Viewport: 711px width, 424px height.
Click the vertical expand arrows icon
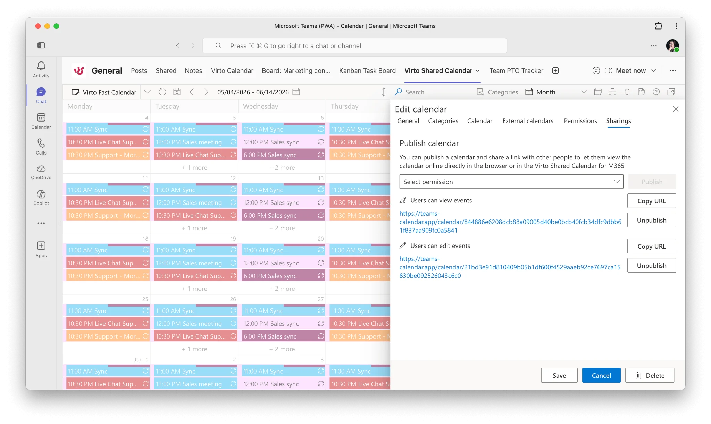click(x=383, y=92)
